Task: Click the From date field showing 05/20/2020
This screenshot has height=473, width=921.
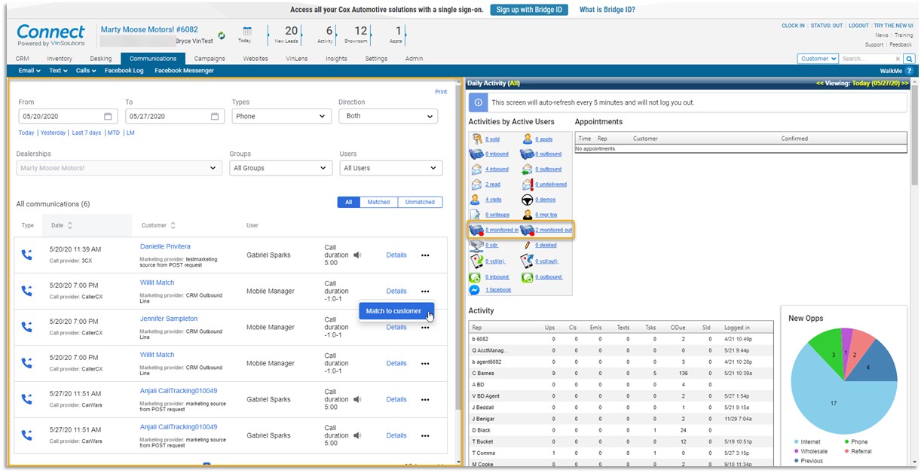Action: pyautogui.click(x=66, y=116)
